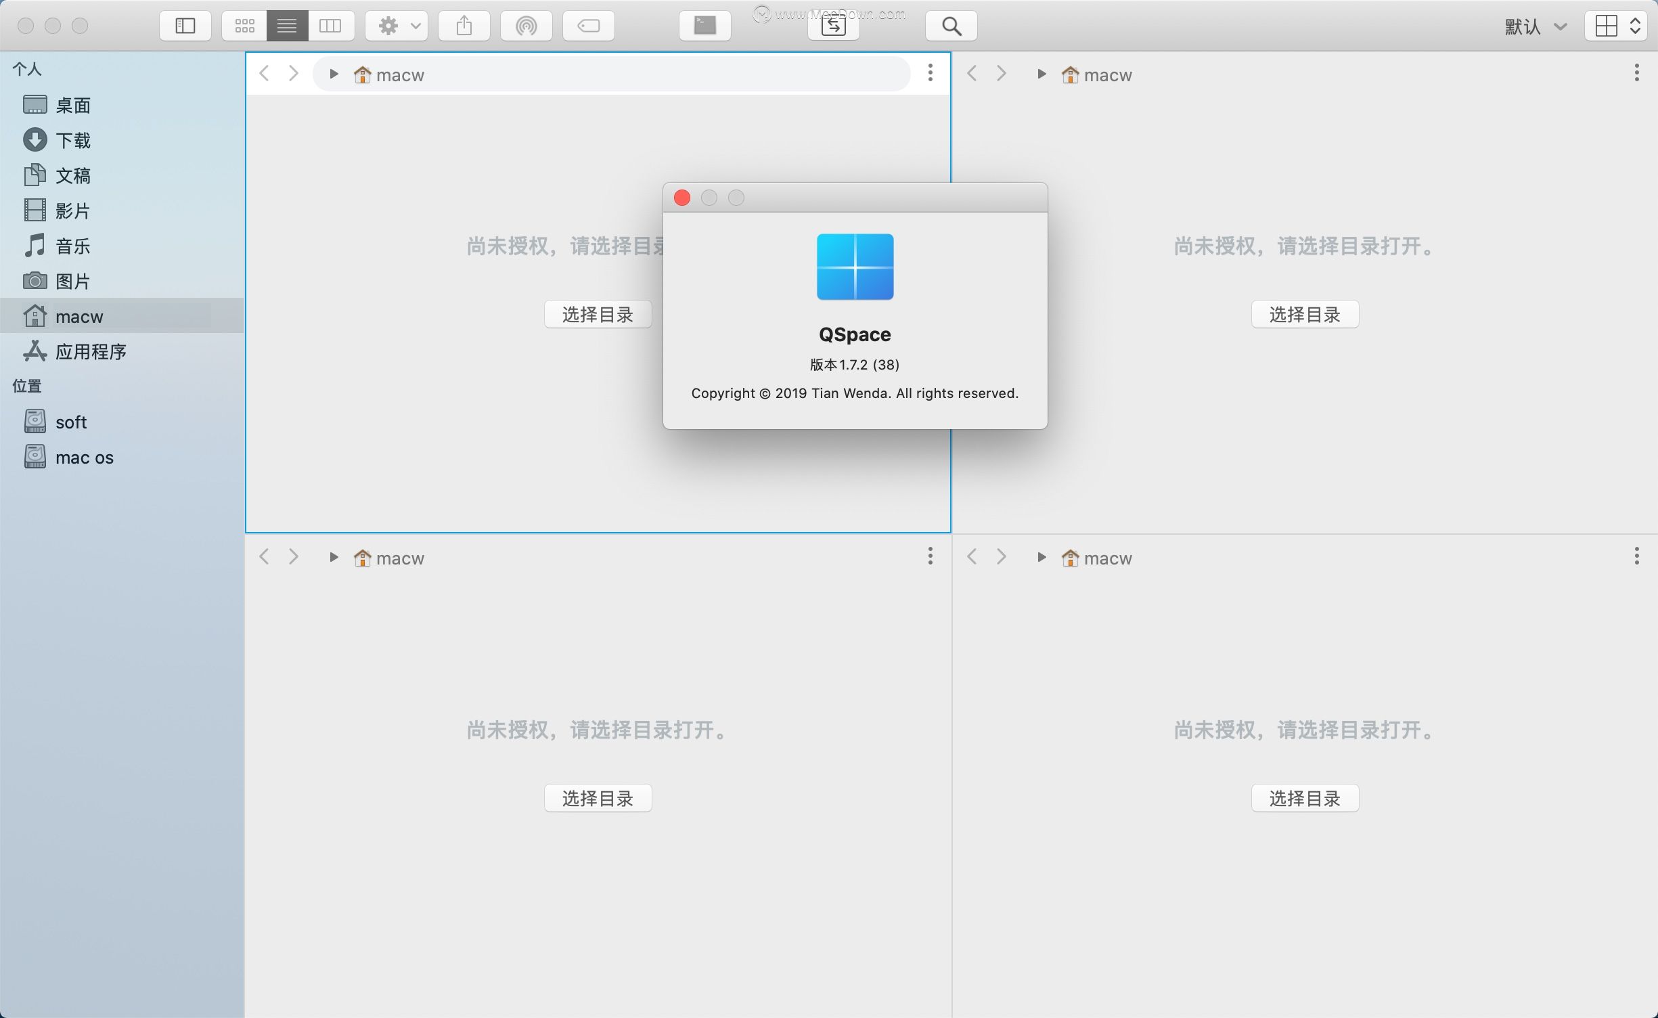Screen dimensions: 1658x1018
Task: Click the 音乐 music note icon
Action: coord(35,246)
